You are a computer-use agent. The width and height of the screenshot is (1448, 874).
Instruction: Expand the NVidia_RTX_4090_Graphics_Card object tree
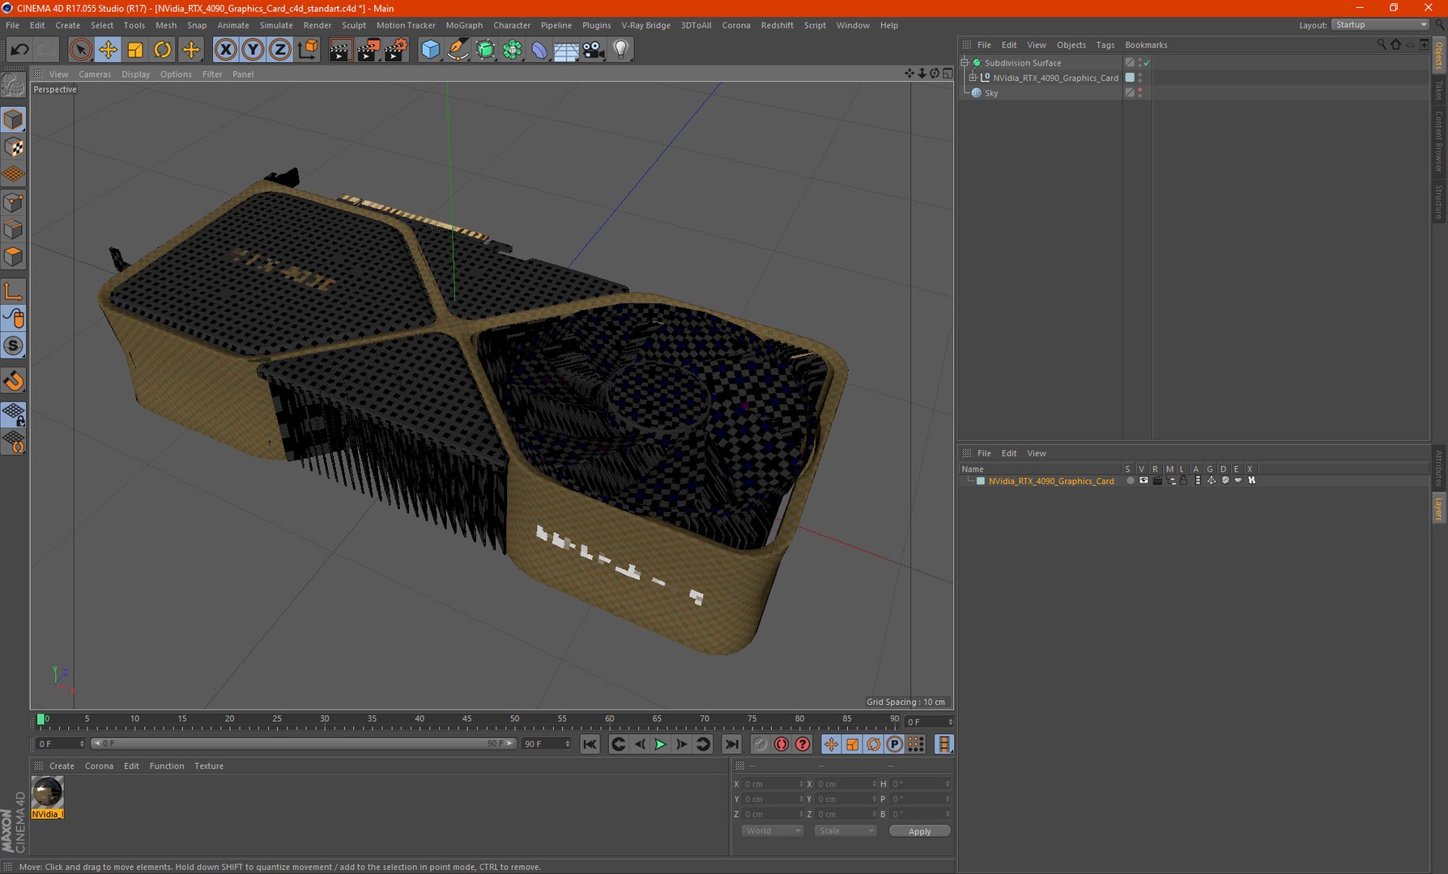point(973,78)
